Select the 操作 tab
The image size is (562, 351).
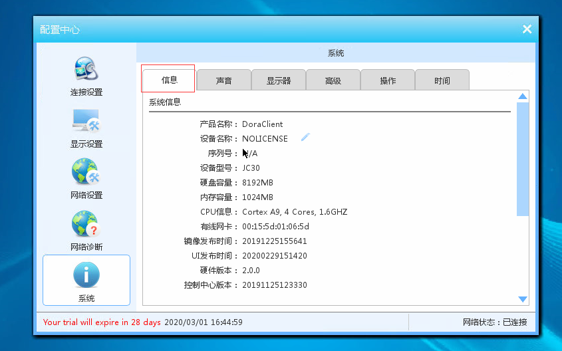pyautogui.click(x=388, y=80)
